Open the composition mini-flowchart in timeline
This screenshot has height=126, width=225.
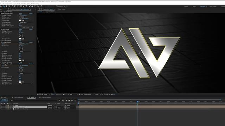pyautogui.click(x=59, y=100)
